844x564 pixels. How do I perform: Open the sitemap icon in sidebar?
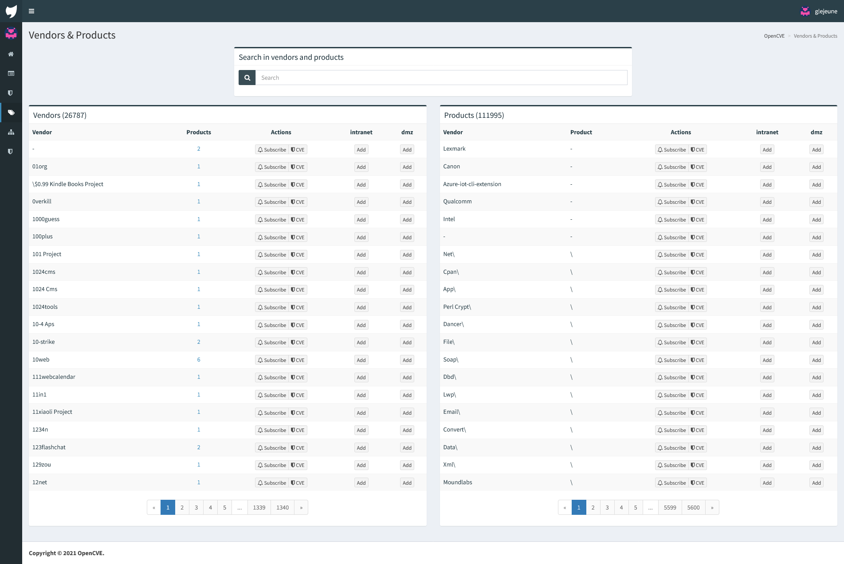coord(11,132)
